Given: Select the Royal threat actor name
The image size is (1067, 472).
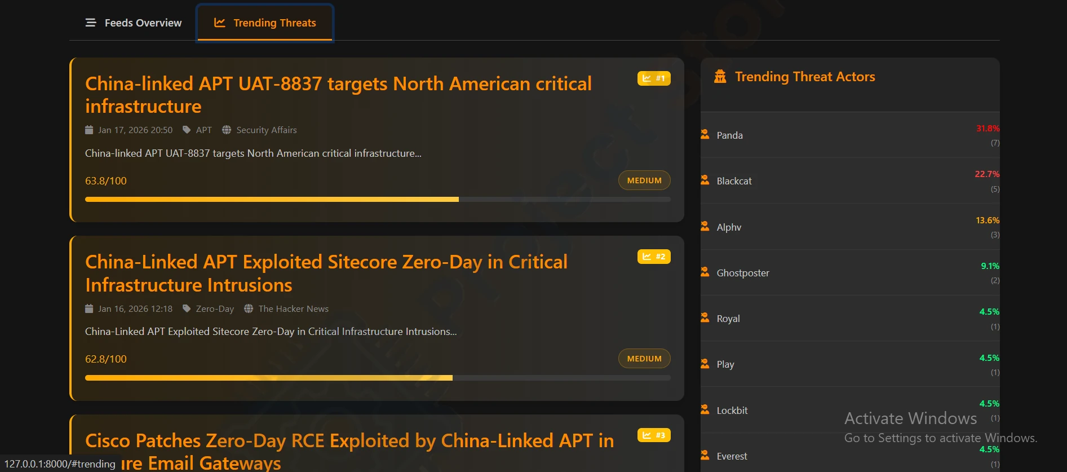Looking at the screenshot, I should 728,319.
